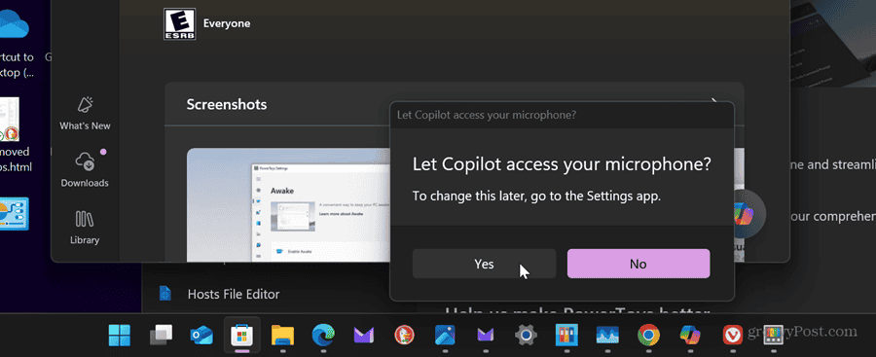Click the colored books icon on taskbar
Viewport: 876px width, 357px height.
click(566, 336)
